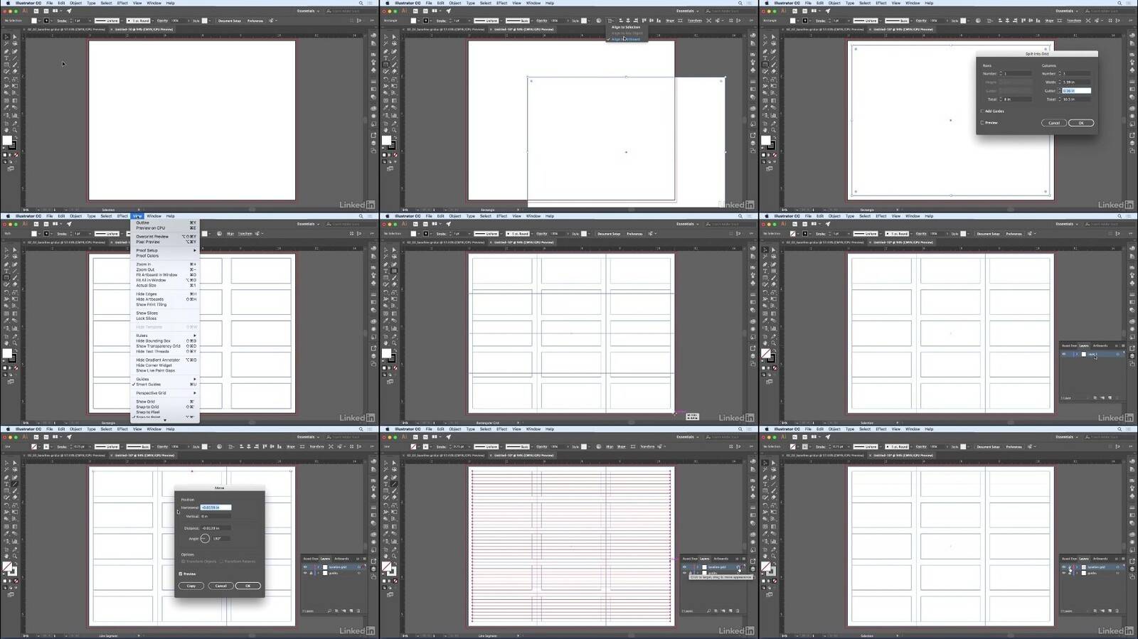This screenshot has width=1138, height=639.
Task: Select the Type tool beside the Move dialog
Action: click(6, 485)
